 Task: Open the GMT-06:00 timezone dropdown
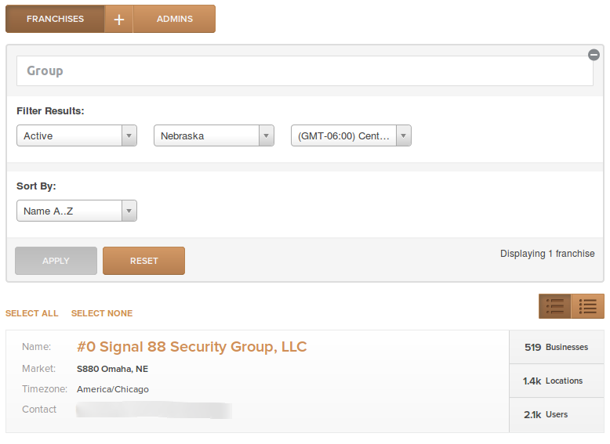click(x=351, y=135)
